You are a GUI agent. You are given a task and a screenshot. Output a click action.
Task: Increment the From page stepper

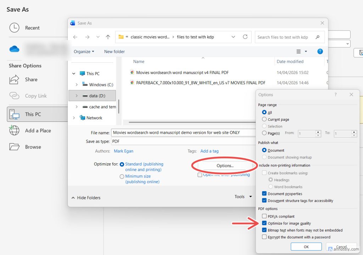tap(318, 132)
